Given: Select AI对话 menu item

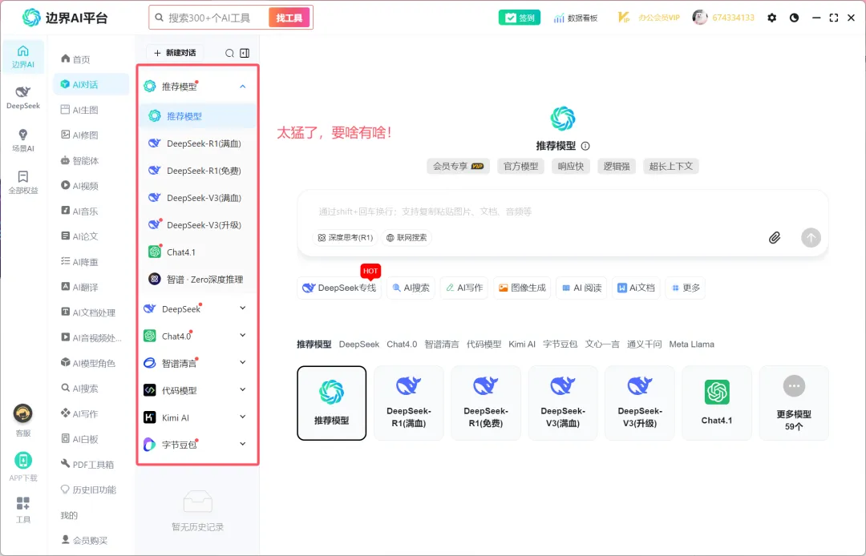Looking at the screenshot, I should click(x=91, y=84).
